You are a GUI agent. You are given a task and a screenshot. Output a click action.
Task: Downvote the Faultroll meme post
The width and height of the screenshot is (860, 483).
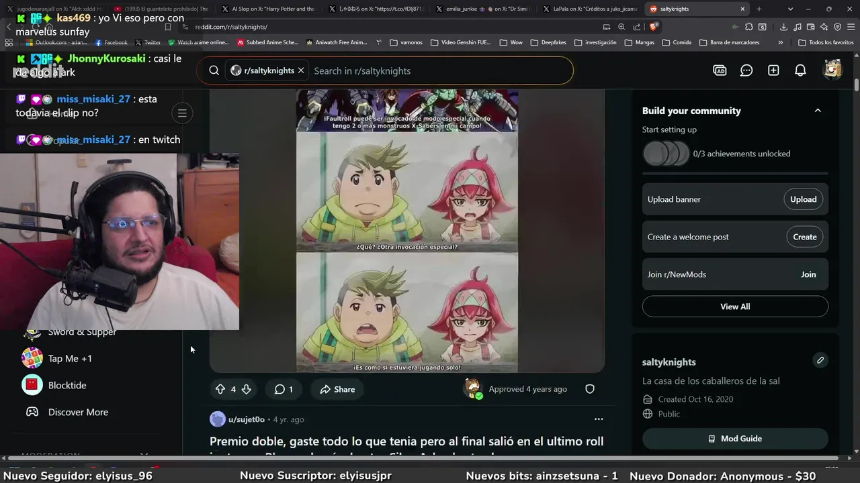click(246, 389)
